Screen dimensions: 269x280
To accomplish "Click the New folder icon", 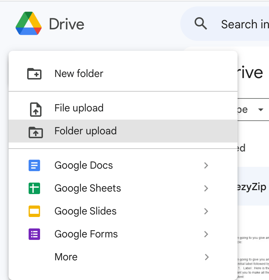I will (34, 73).
